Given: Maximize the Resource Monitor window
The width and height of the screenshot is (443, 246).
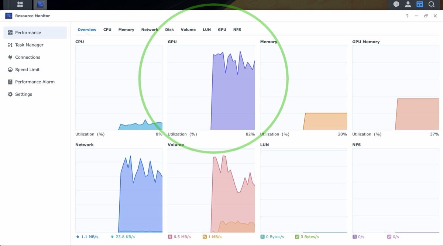Looking at the screenshot, I should pos(426,16).
